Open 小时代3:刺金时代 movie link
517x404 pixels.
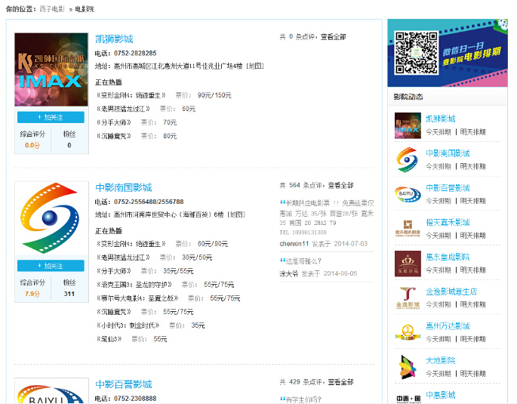coord(128,325)
